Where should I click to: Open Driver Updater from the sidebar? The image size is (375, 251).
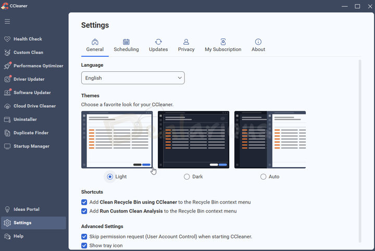[x=33, y=79]
